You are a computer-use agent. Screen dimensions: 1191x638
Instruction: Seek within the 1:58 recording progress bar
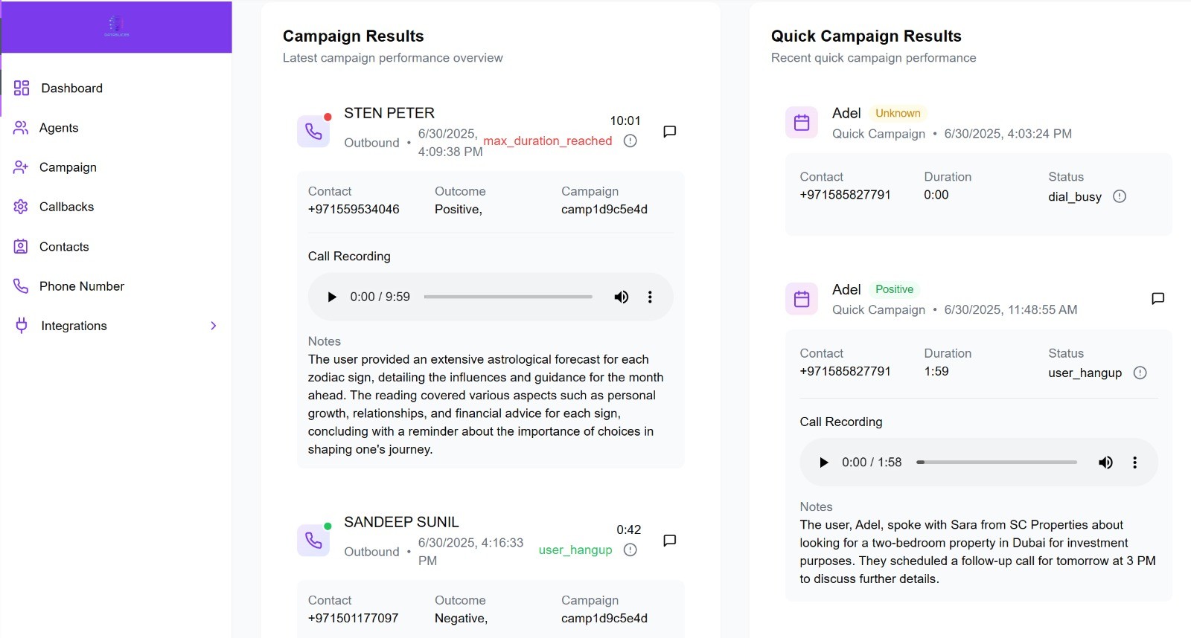(997, 463)
